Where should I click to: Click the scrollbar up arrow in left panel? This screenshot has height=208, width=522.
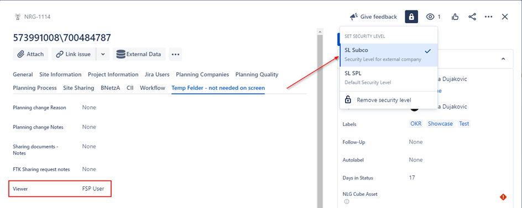click(320, 32)
